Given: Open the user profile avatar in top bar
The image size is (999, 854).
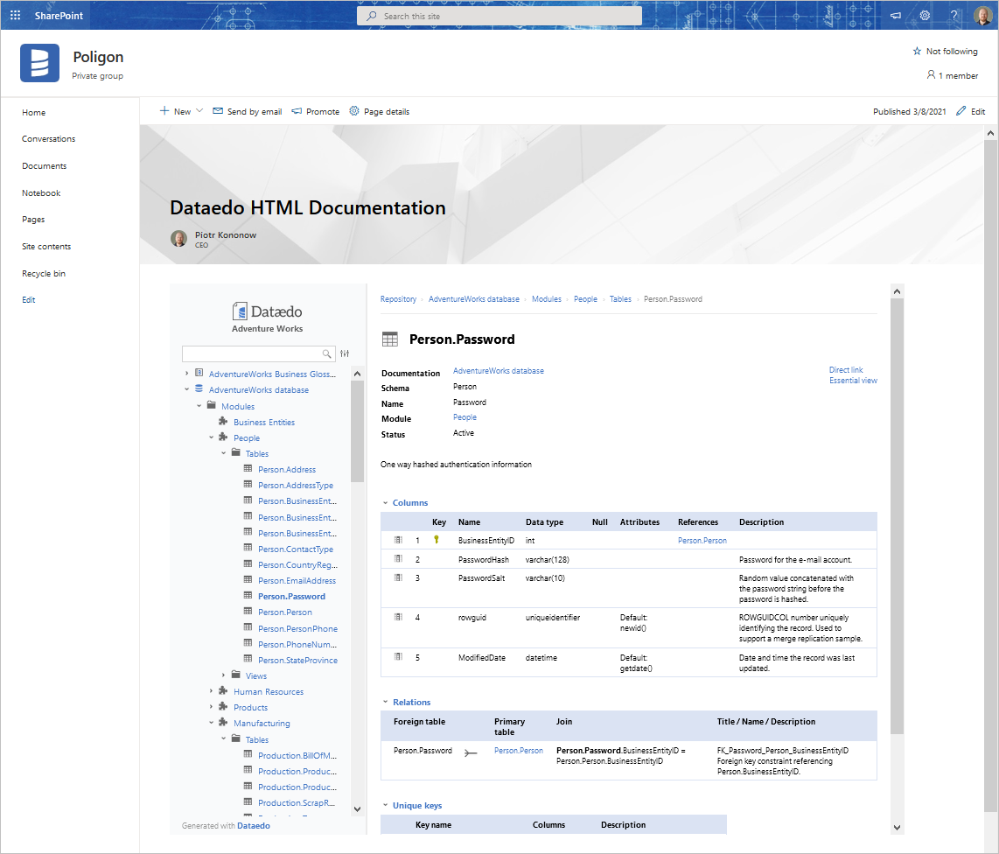Looking at the screenshot, I should (x=982, y=16).
